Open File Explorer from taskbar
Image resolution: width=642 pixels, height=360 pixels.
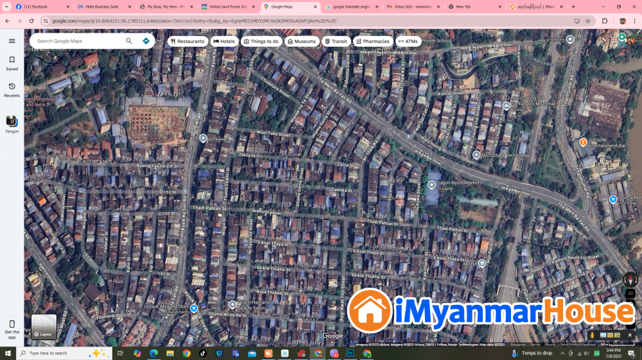pyautogui.click(x=170, y=353)
